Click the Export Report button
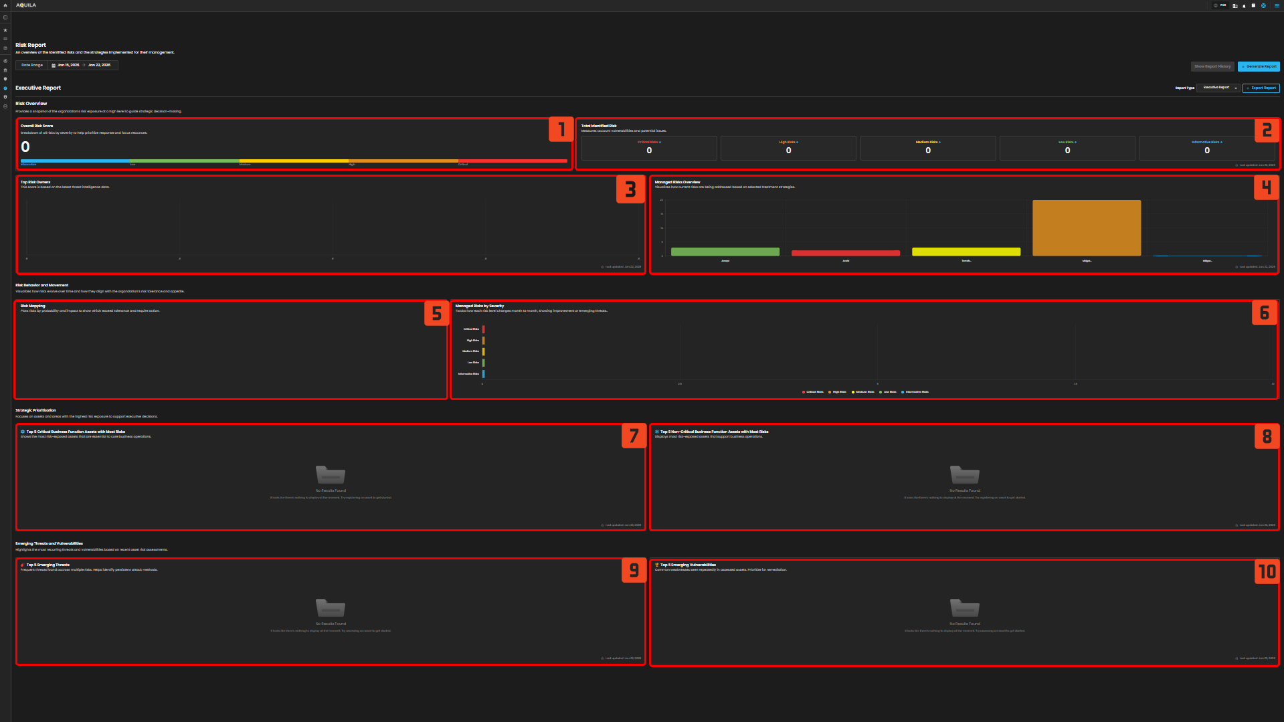1284x722 pixels. click(1261, 88)
